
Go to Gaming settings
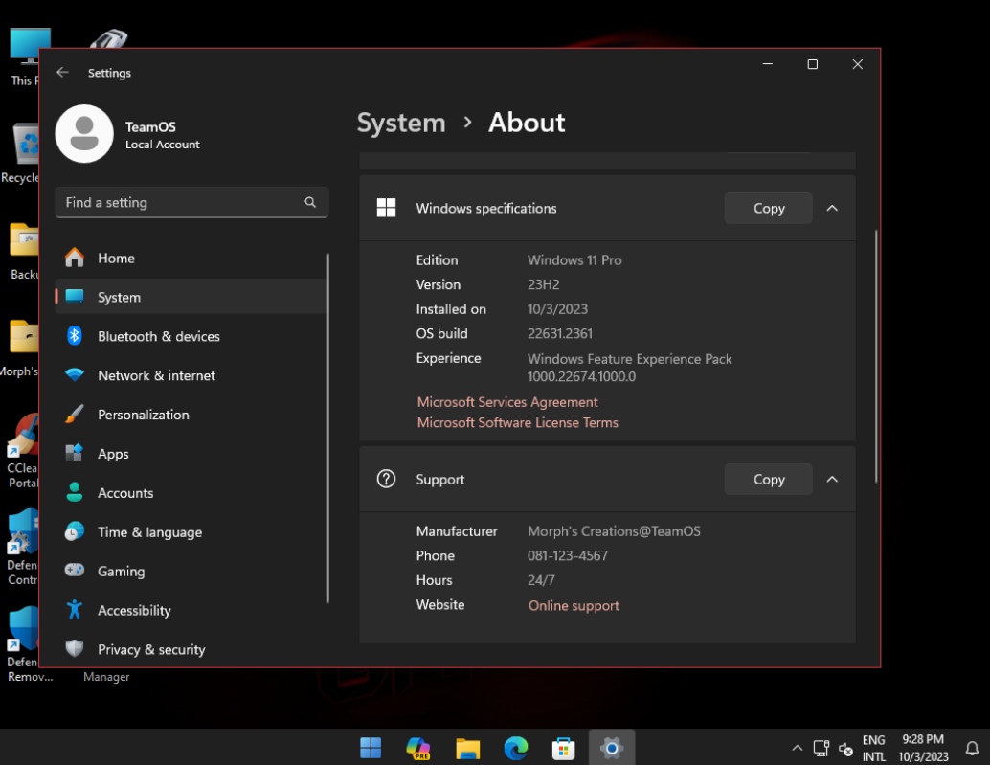click(x=191, y=571)
